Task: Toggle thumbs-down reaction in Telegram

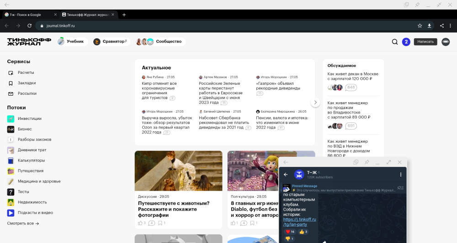Action: pyautogui.click(x=289, y=238)
